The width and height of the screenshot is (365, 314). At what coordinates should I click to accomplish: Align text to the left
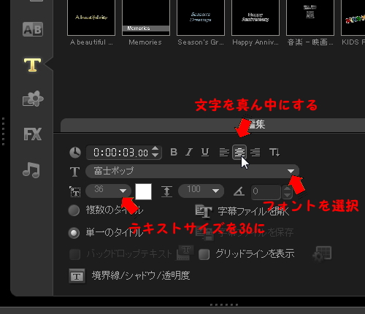click(x=224, y=153)
